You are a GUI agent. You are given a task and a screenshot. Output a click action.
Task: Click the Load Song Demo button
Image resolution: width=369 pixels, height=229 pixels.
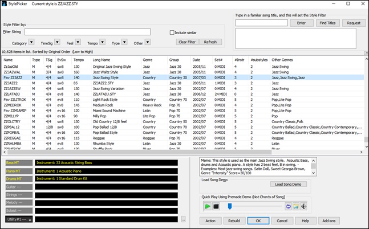click(x=288, y=185)
